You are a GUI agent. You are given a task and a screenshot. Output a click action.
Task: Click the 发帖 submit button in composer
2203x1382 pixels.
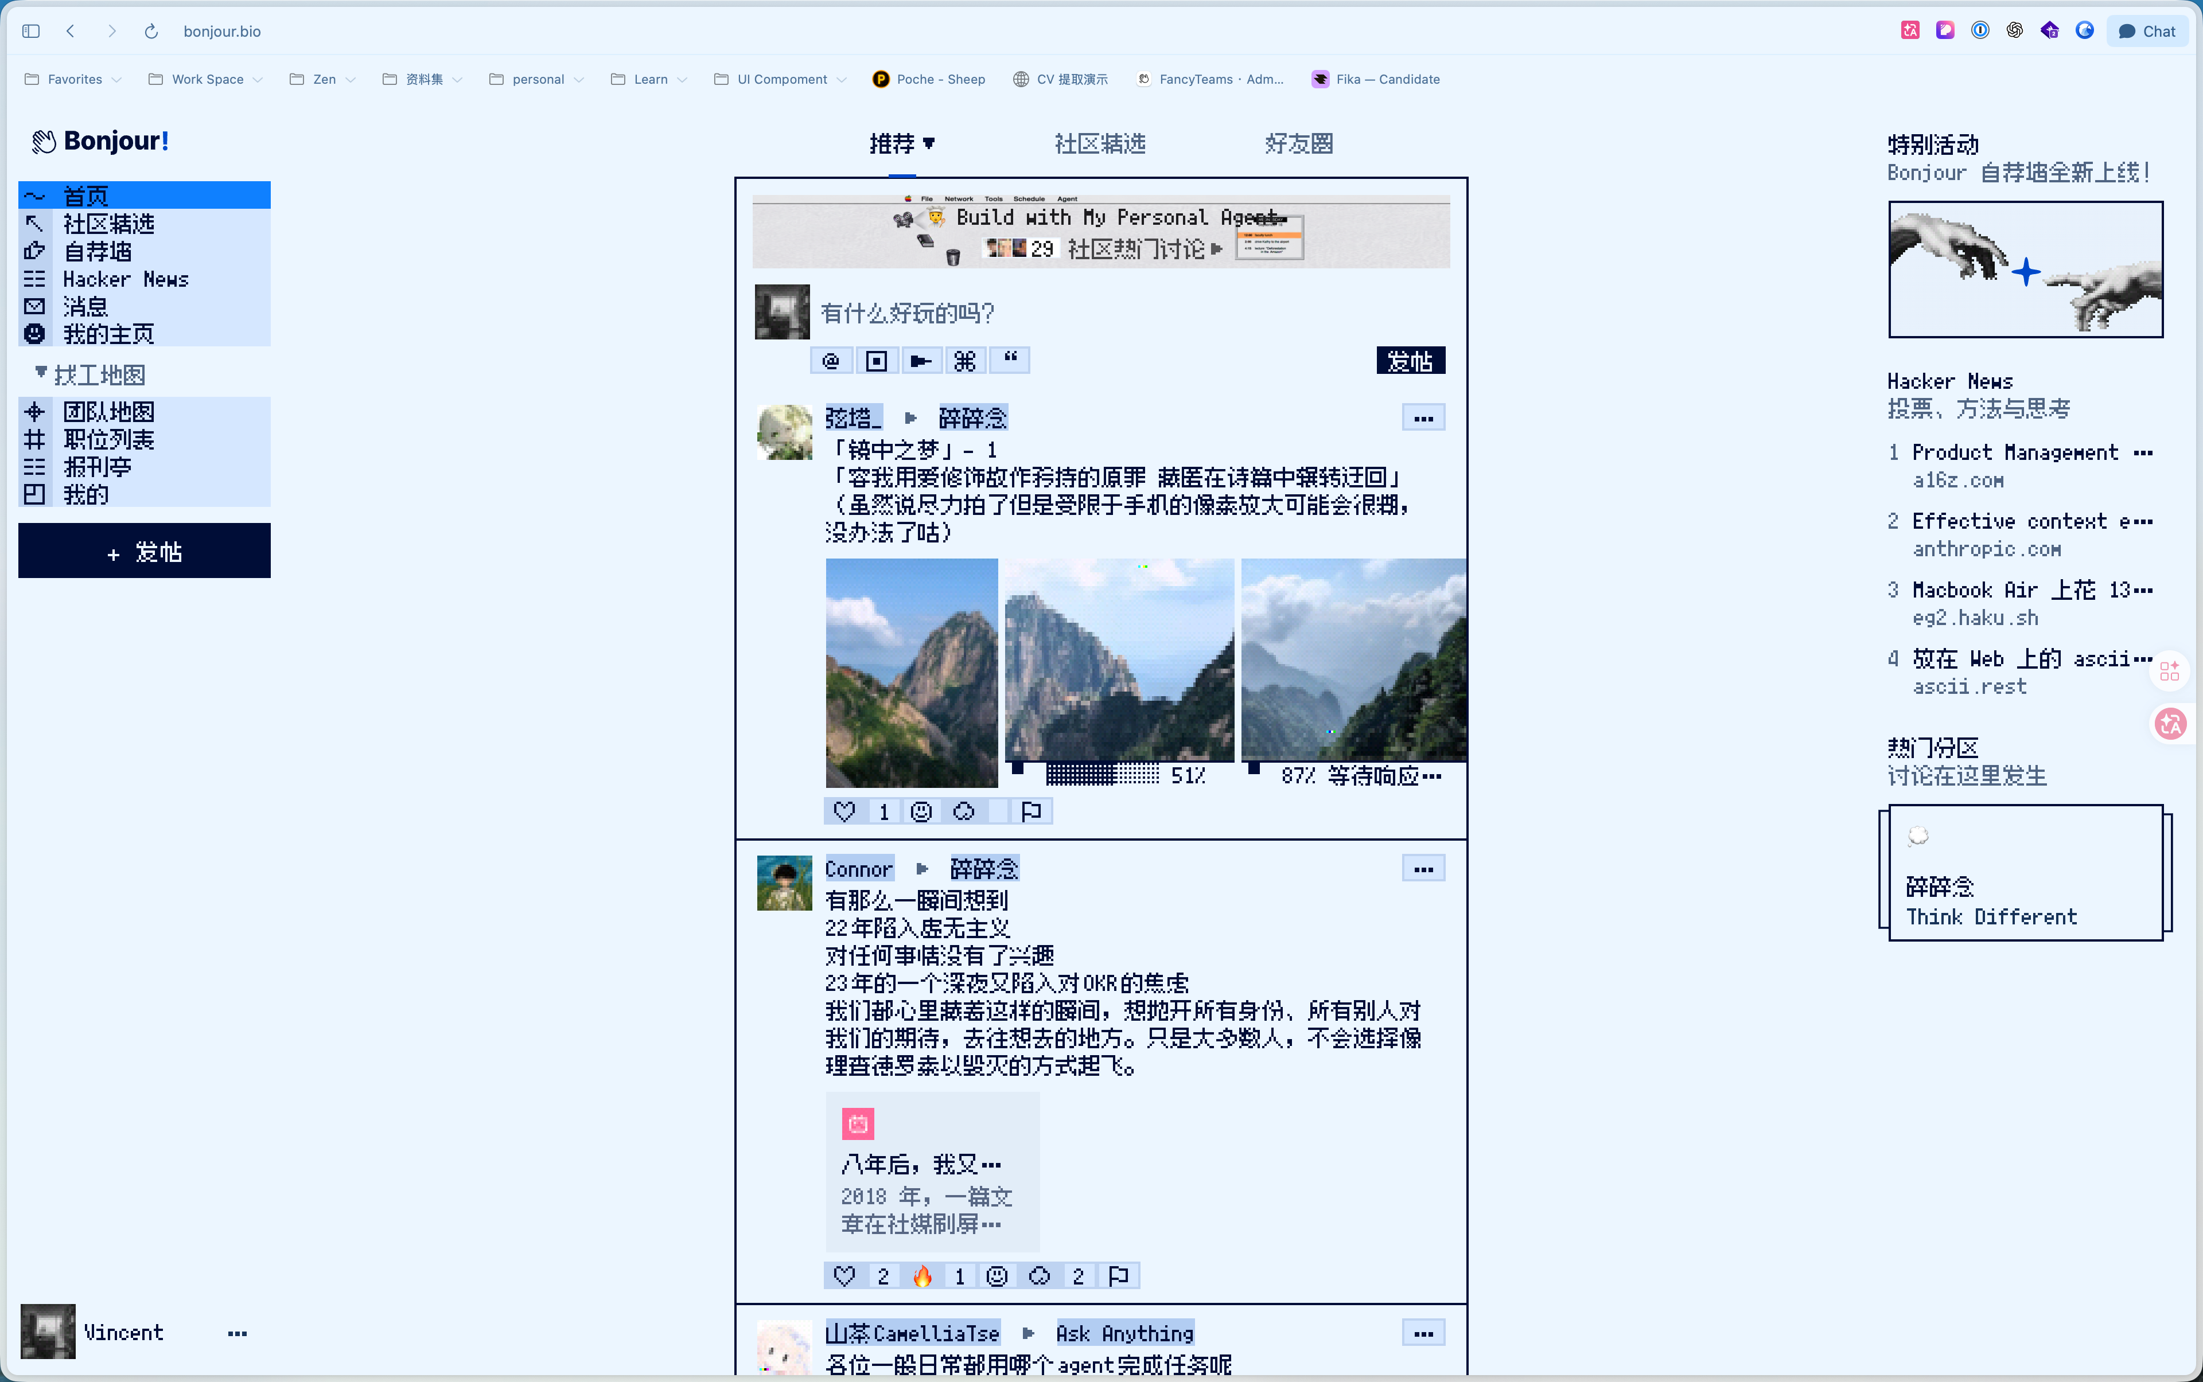tap(1410, 361)
